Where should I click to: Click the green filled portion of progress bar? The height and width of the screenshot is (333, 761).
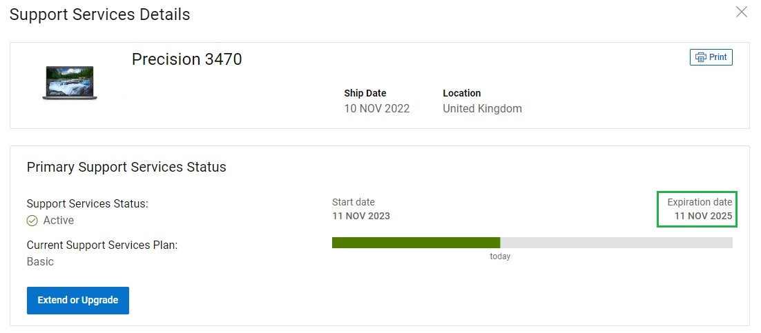[416, 243]
